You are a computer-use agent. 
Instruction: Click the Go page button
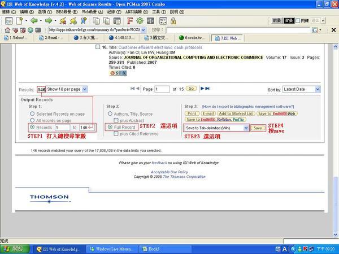click(x=191, y=89)
